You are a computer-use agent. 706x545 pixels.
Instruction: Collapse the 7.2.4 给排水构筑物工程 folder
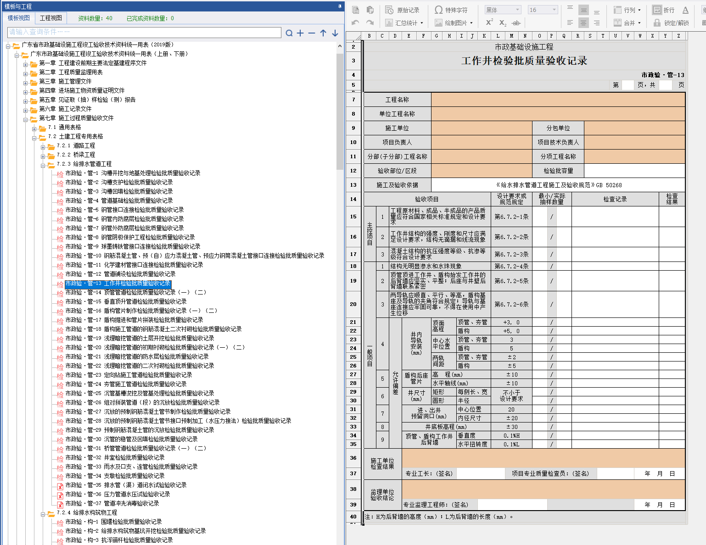tap(43, 514)
